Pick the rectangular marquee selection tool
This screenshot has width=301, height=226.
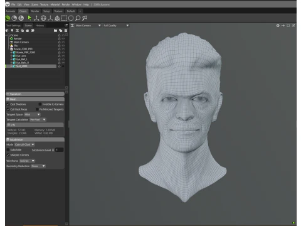[x=64, y=18]
